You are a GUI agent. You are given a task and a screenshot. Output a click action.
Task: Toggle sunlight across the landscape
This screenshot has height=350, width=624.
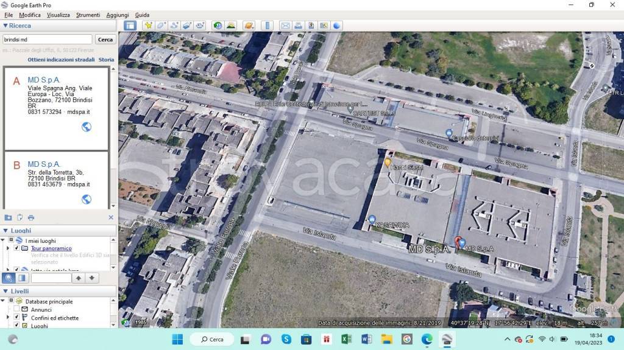point(231,26)
